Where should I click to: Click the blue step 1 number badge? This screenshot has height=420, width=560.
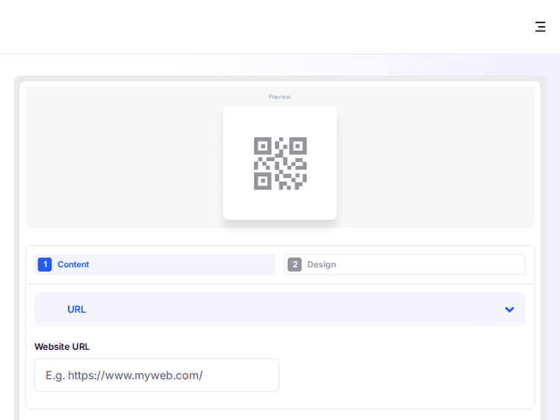[45, 265]
